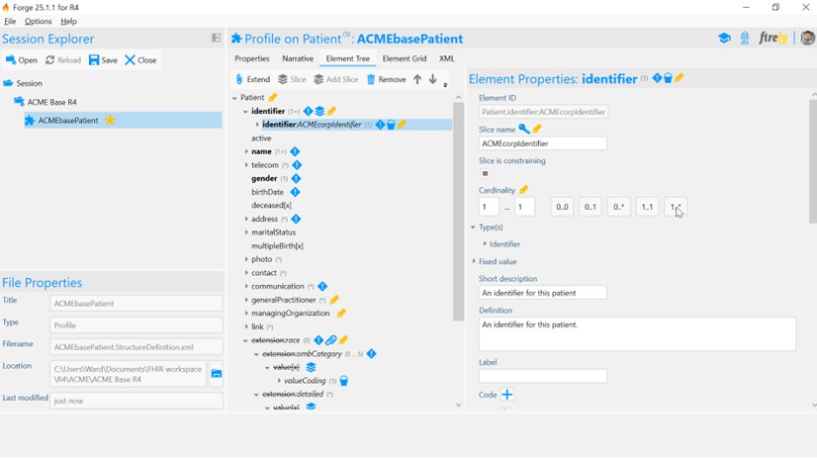
Task: Switch to the Element Grid tab
Action: pyautogui.click(x=405, y=58)
